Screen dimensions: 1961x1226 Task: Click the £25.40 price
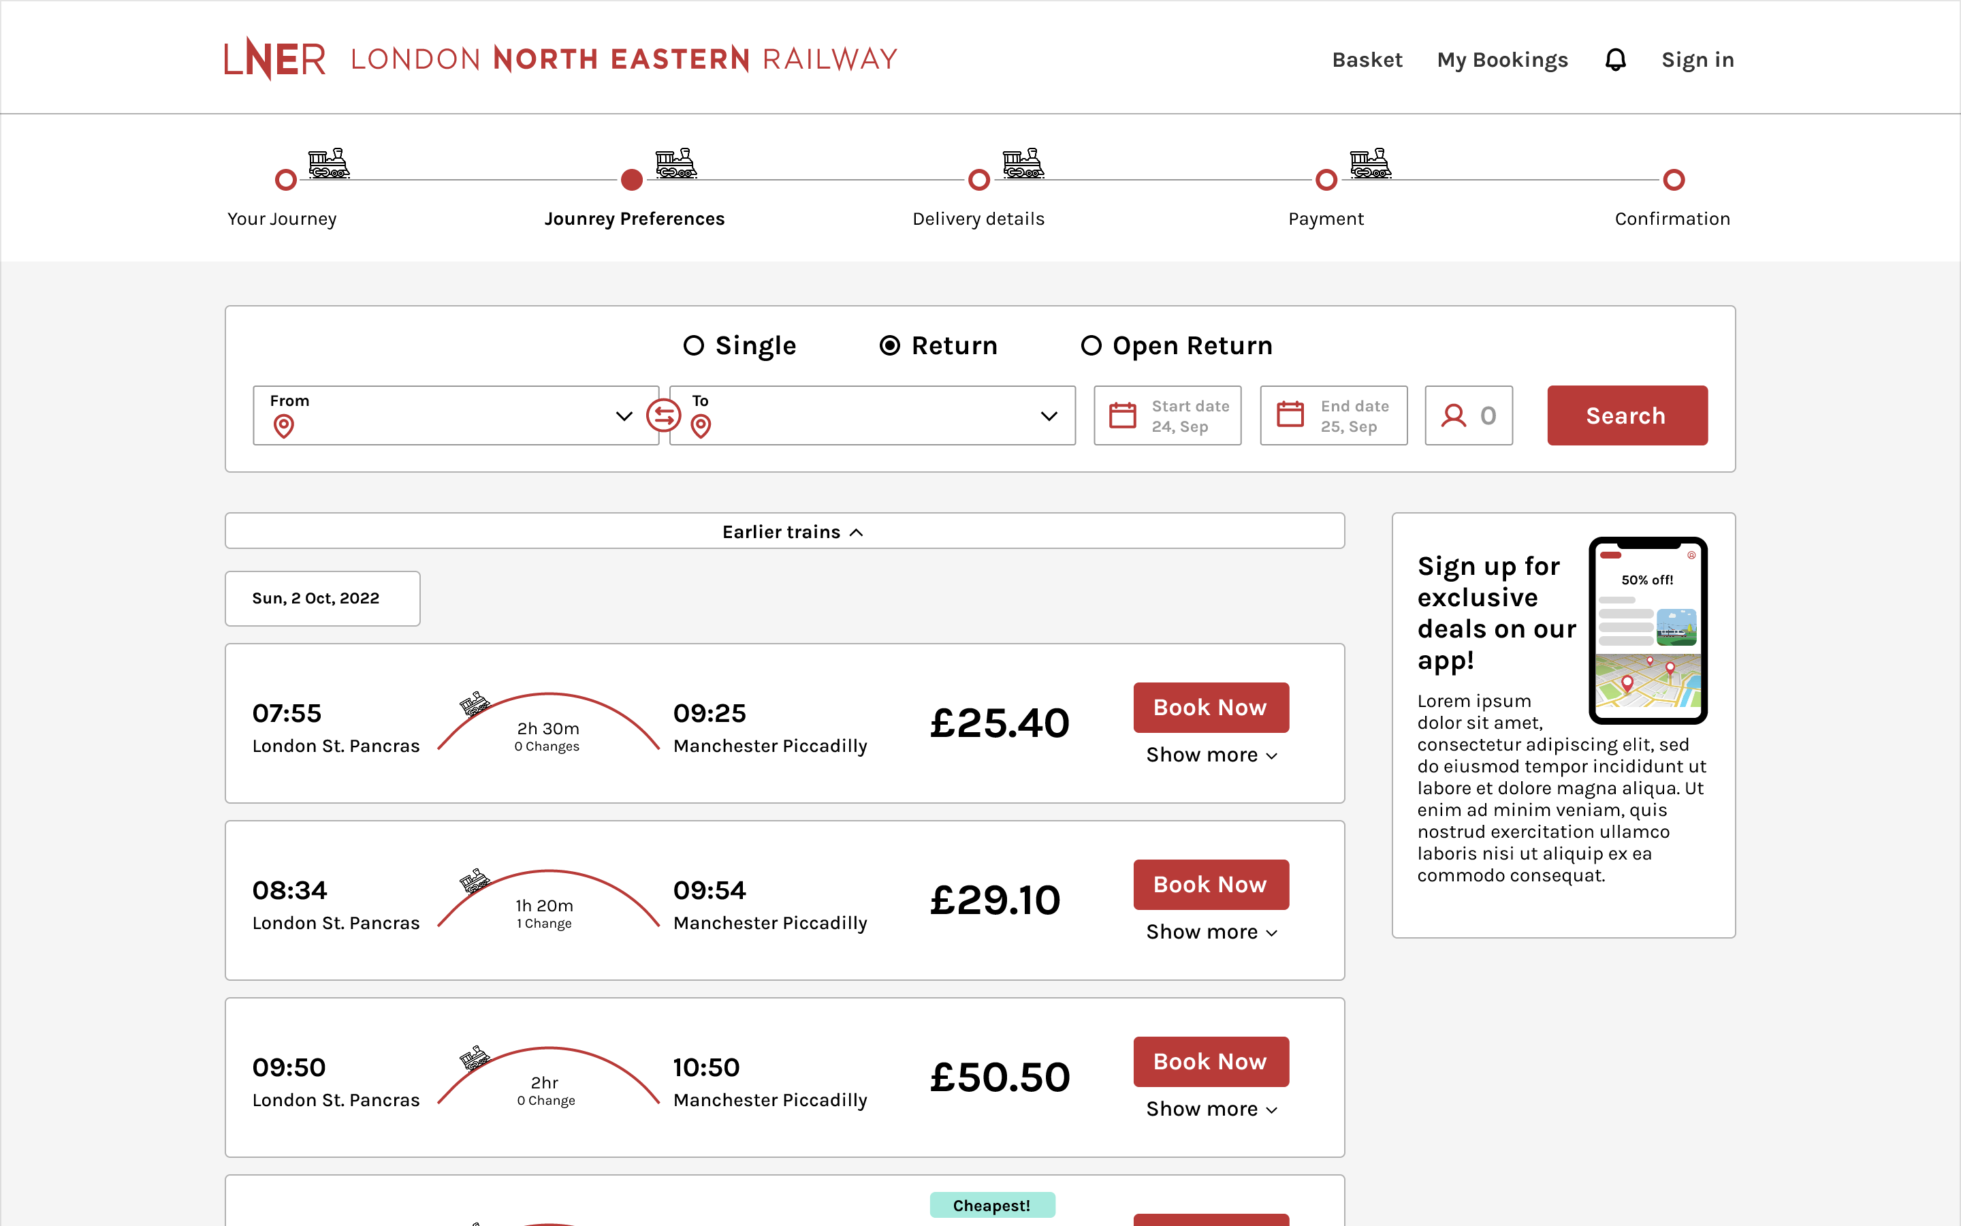[x=1000, y=723]
